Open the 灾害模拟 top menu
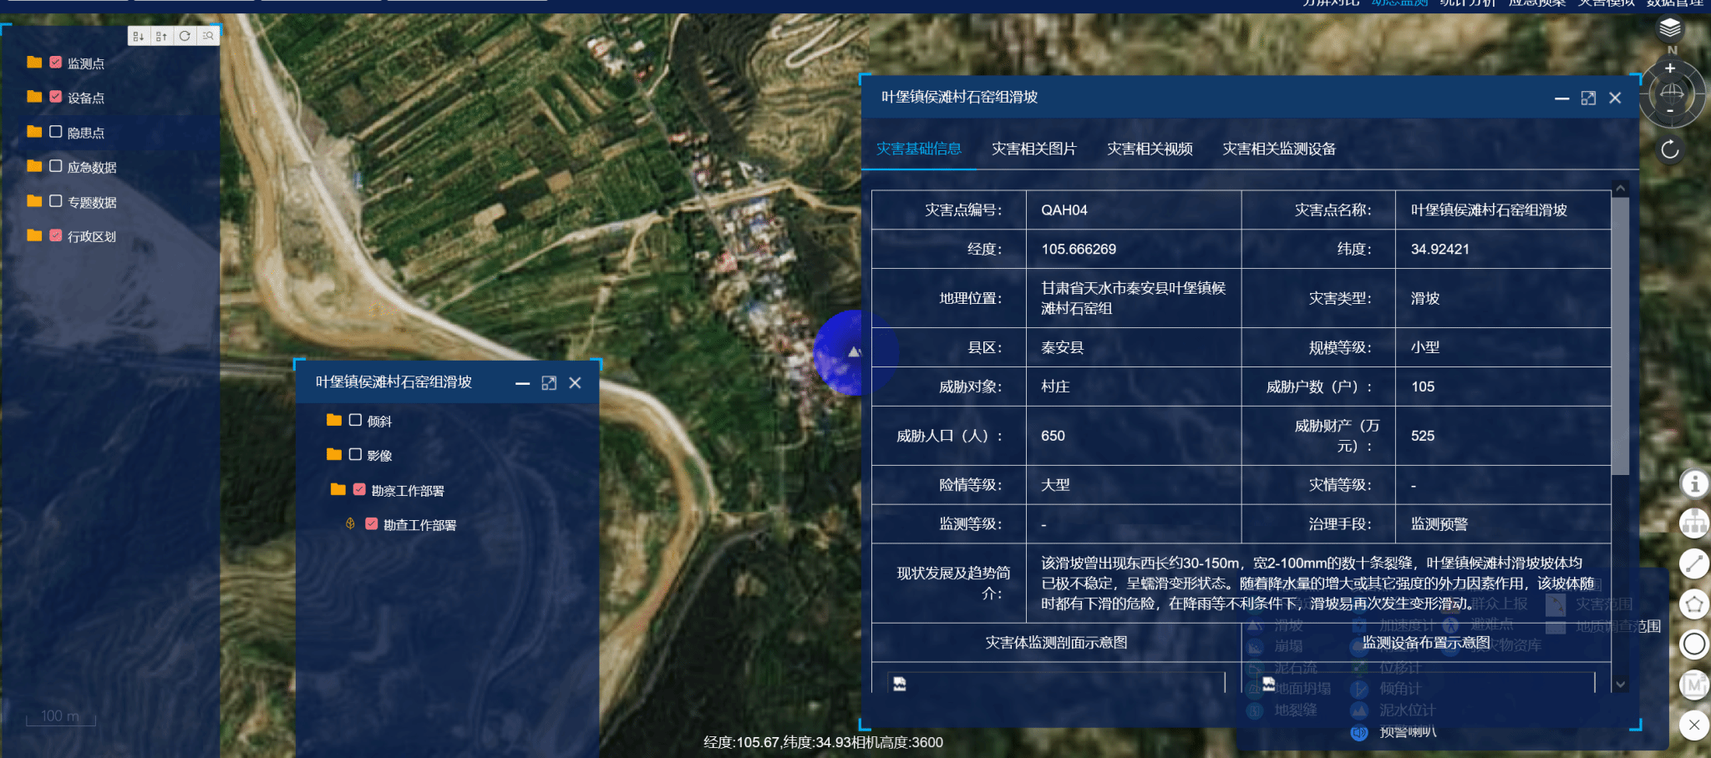 point(1606,3)
